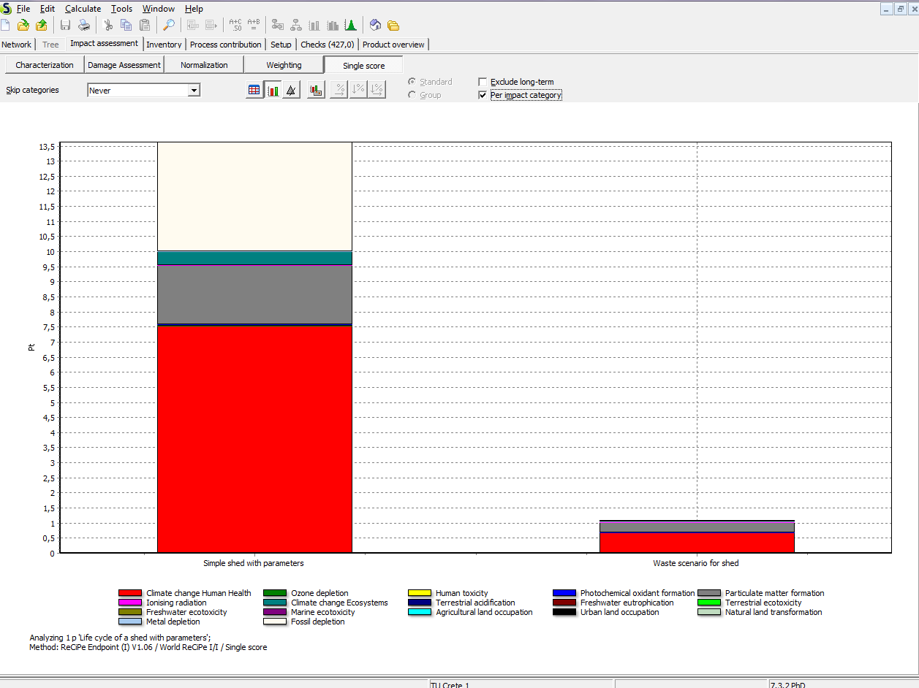Click the folder icon with upward arrow
Image resolution: width=919 pixels, height=688 pixels.
42,26
